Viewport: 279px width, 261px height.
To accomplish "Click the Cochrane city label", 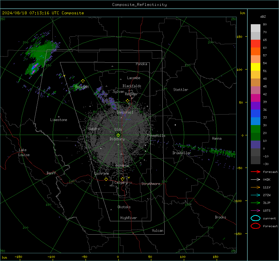I will coord(101,173).
